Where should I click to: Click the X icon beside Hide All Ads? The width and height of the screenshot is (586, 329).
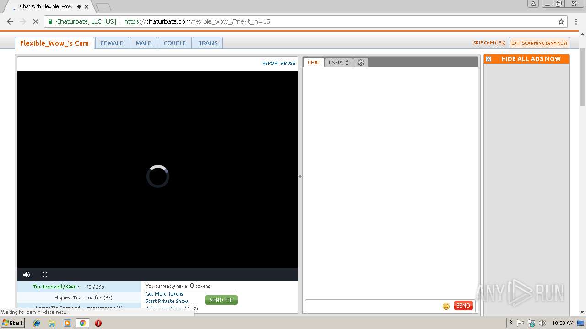click(x=488, y=59)
